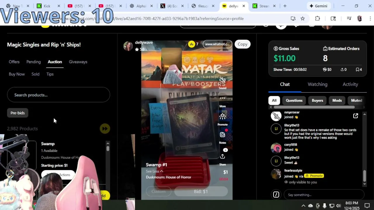Bookmark this page with star icon
Screen dimensions: 374x210
pos(303,18)
